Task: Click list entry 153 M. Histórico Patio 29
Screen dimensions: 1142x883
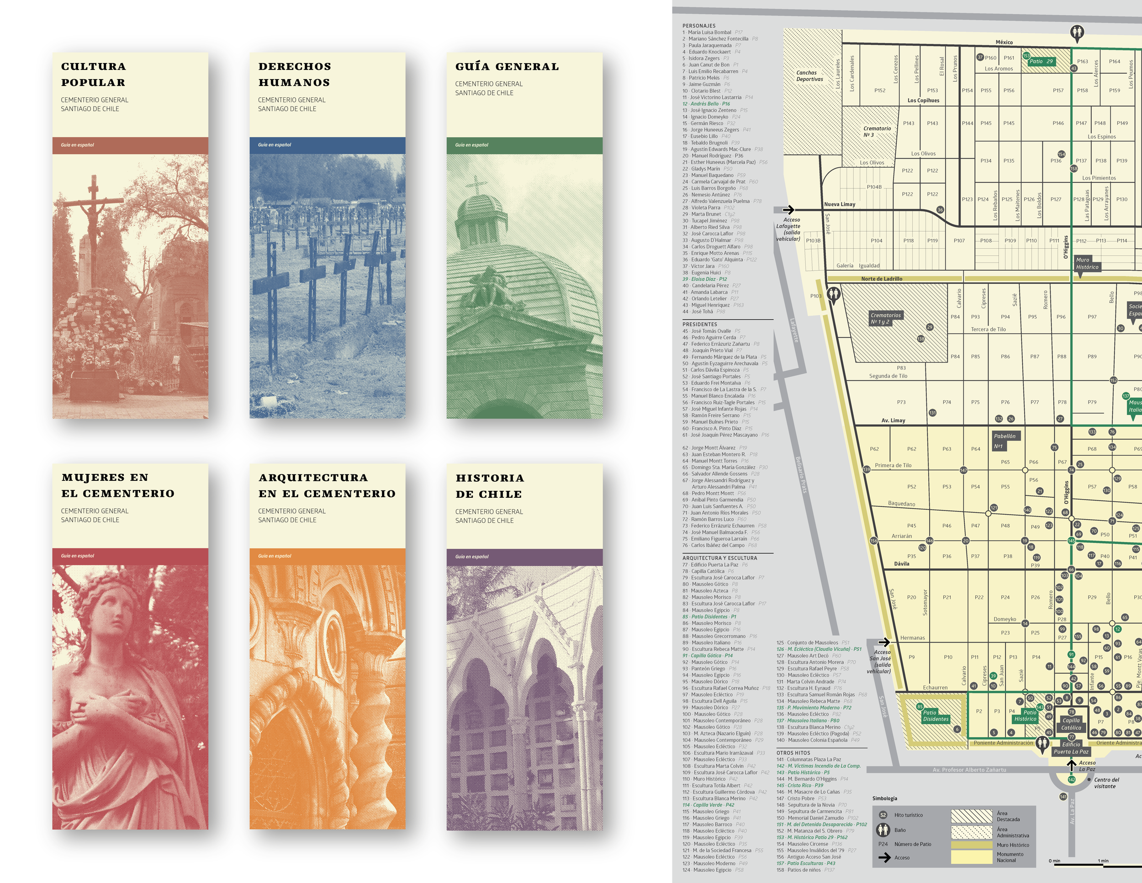Action: (x=812, y=837)
